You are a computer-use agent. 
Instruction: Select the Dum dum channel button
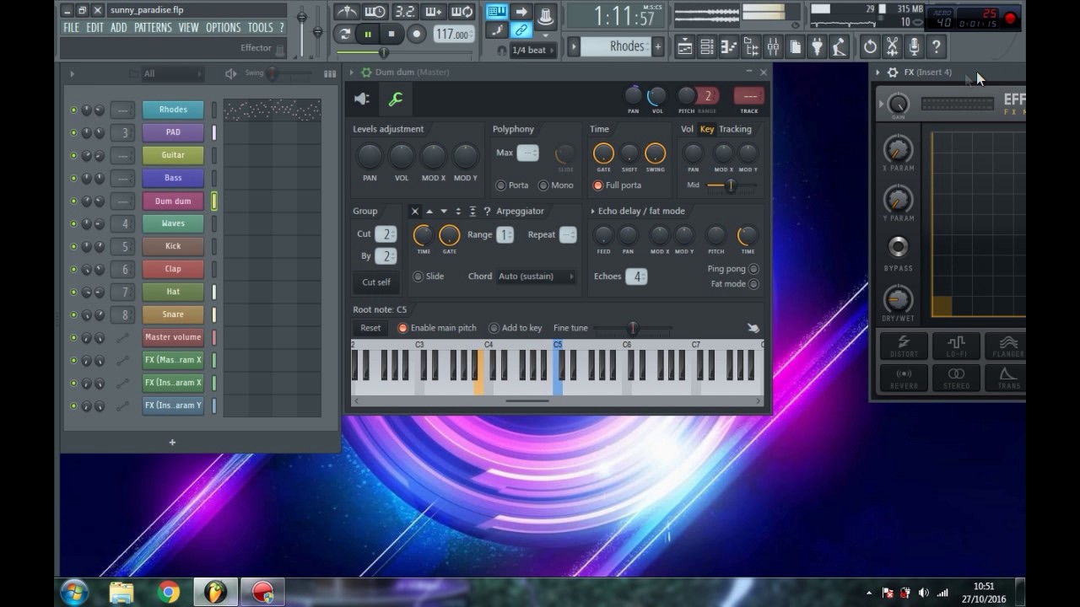pyautogui.click(x=173, y=201)
